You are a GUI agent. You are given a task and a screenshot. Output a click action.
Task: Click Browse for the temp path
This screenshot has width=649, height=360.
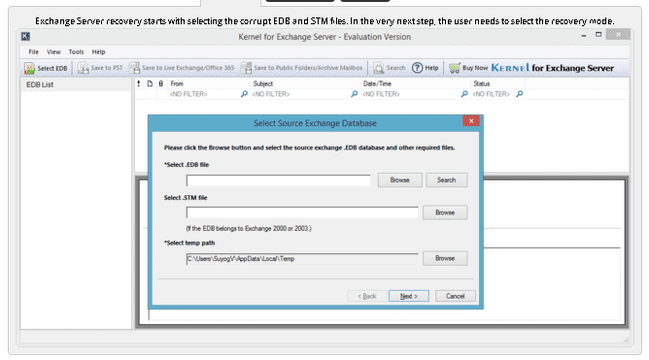tap(445, 258)
